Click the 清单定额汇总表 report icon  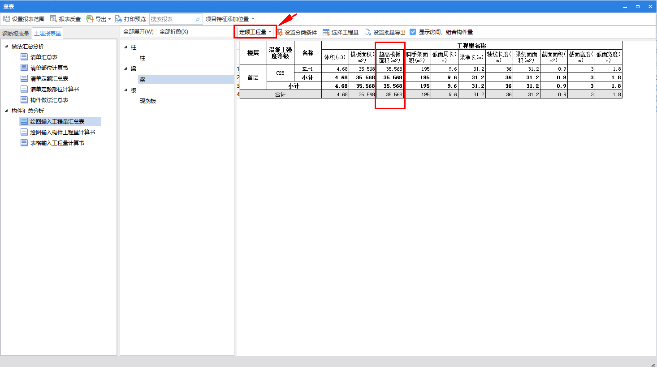click(24, 78)
